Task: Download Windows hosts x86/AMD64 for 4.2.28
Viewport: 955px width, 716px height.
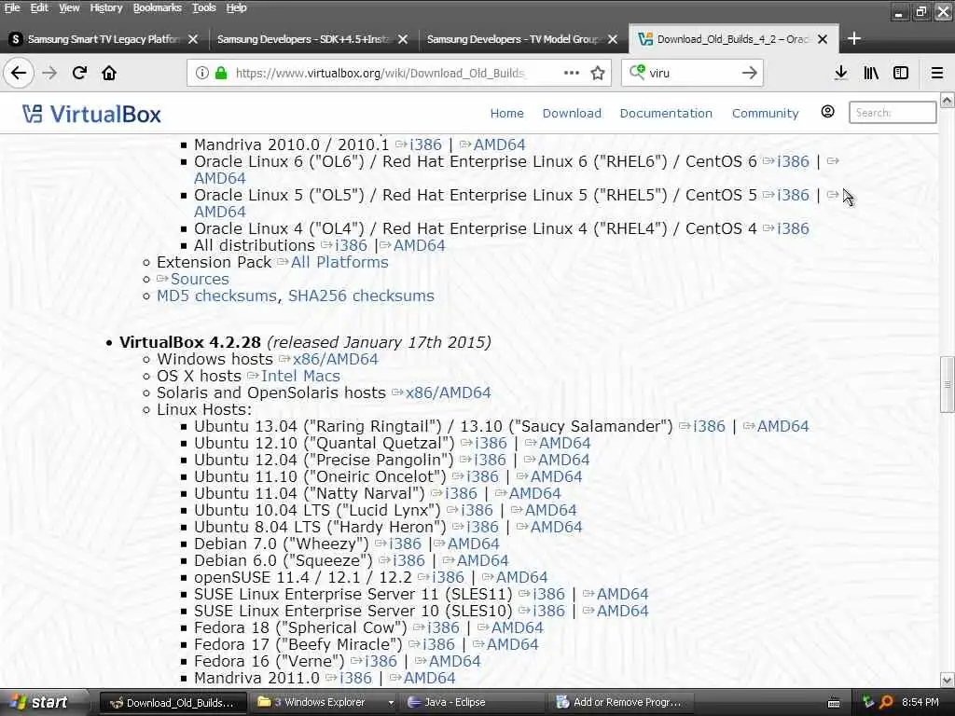Action: (x=335, y=359)
